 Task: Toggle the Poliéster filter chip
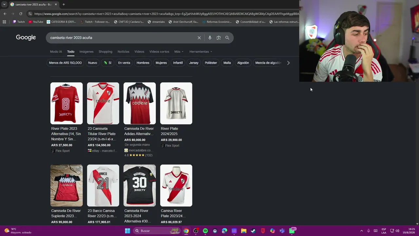(211, 63)
